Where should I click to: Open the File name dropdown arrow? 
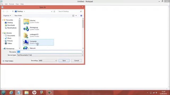click(82, 52)
